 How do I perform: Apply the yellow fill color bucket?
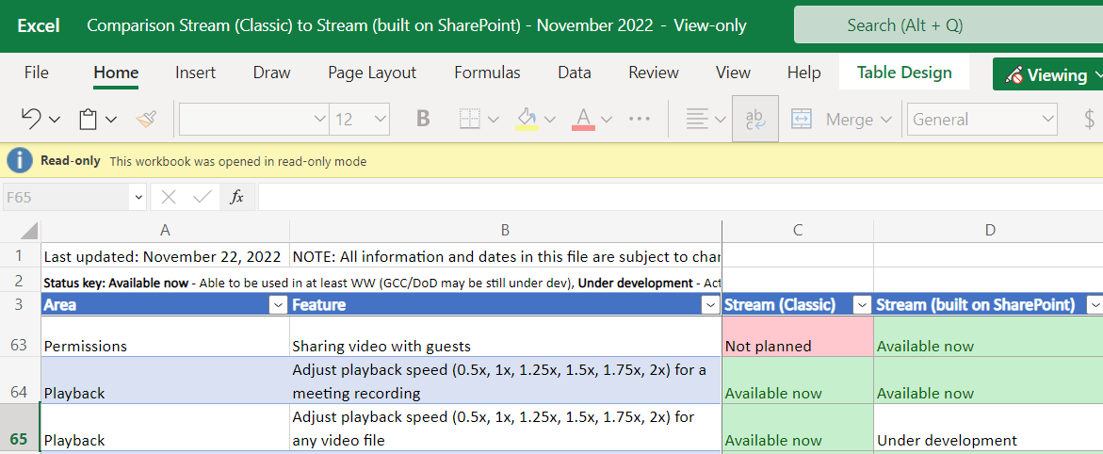tap(527, 119)
